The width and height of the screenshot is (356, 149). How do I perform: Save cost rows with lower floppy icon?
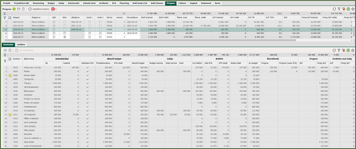coord(5,50)
